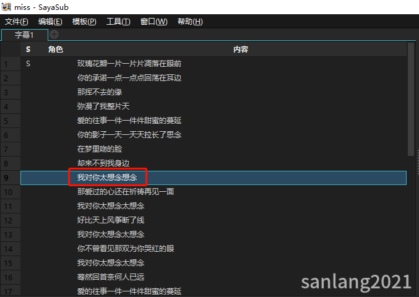Add a new subtitle tab with plus icon
This screenshot has height=297, width=419.
54,35
